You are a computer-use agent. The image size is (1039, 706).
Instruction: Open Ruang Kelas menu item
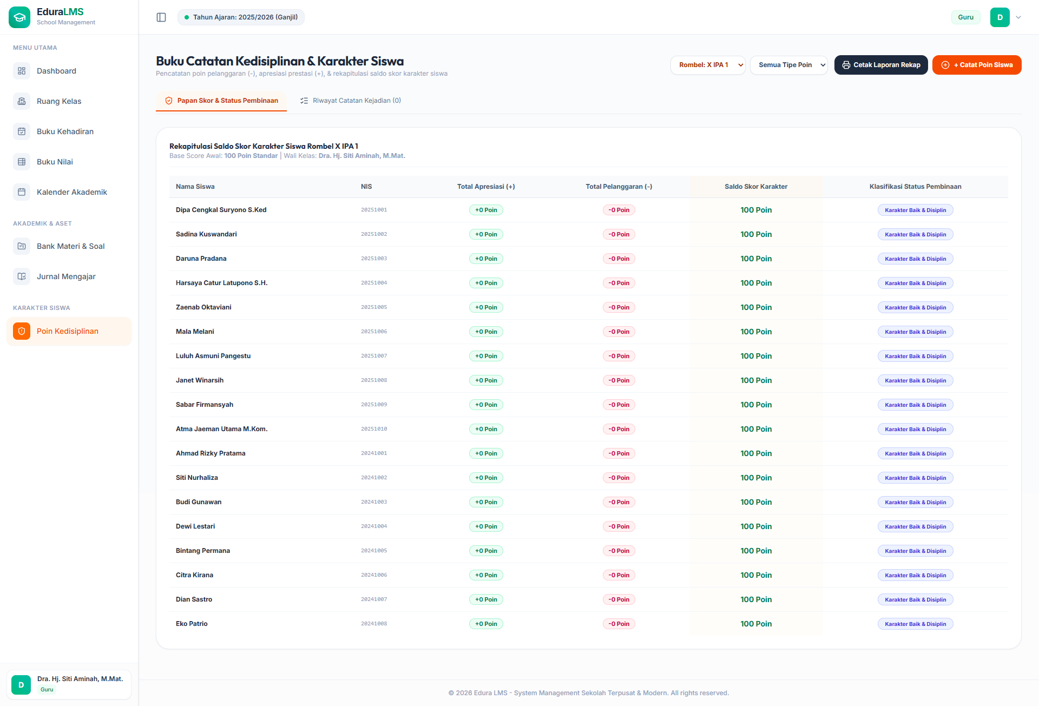point(69,101)
